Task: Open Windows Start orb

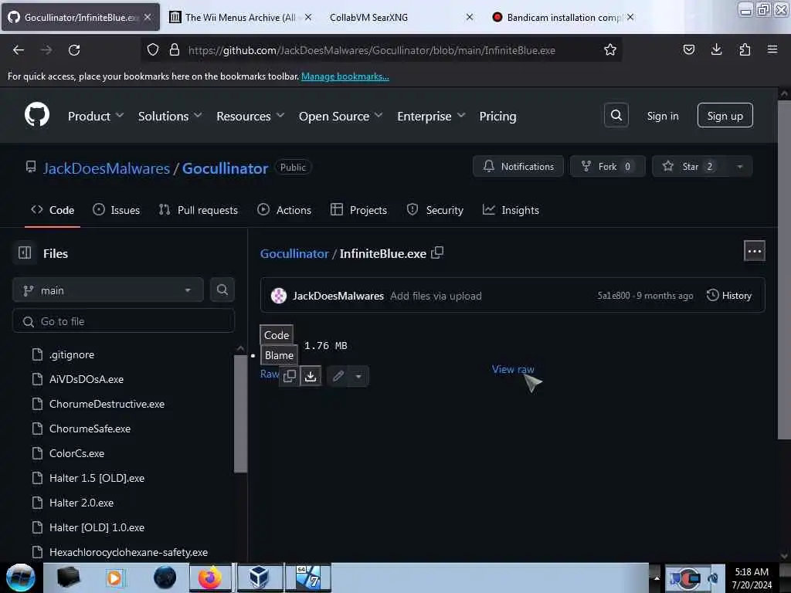Action: (x=20, y=578)
